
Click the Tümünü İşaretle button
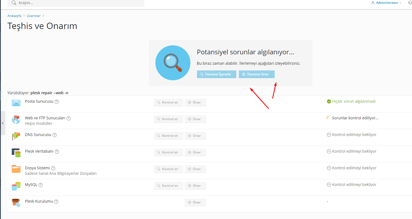point(217,74)
